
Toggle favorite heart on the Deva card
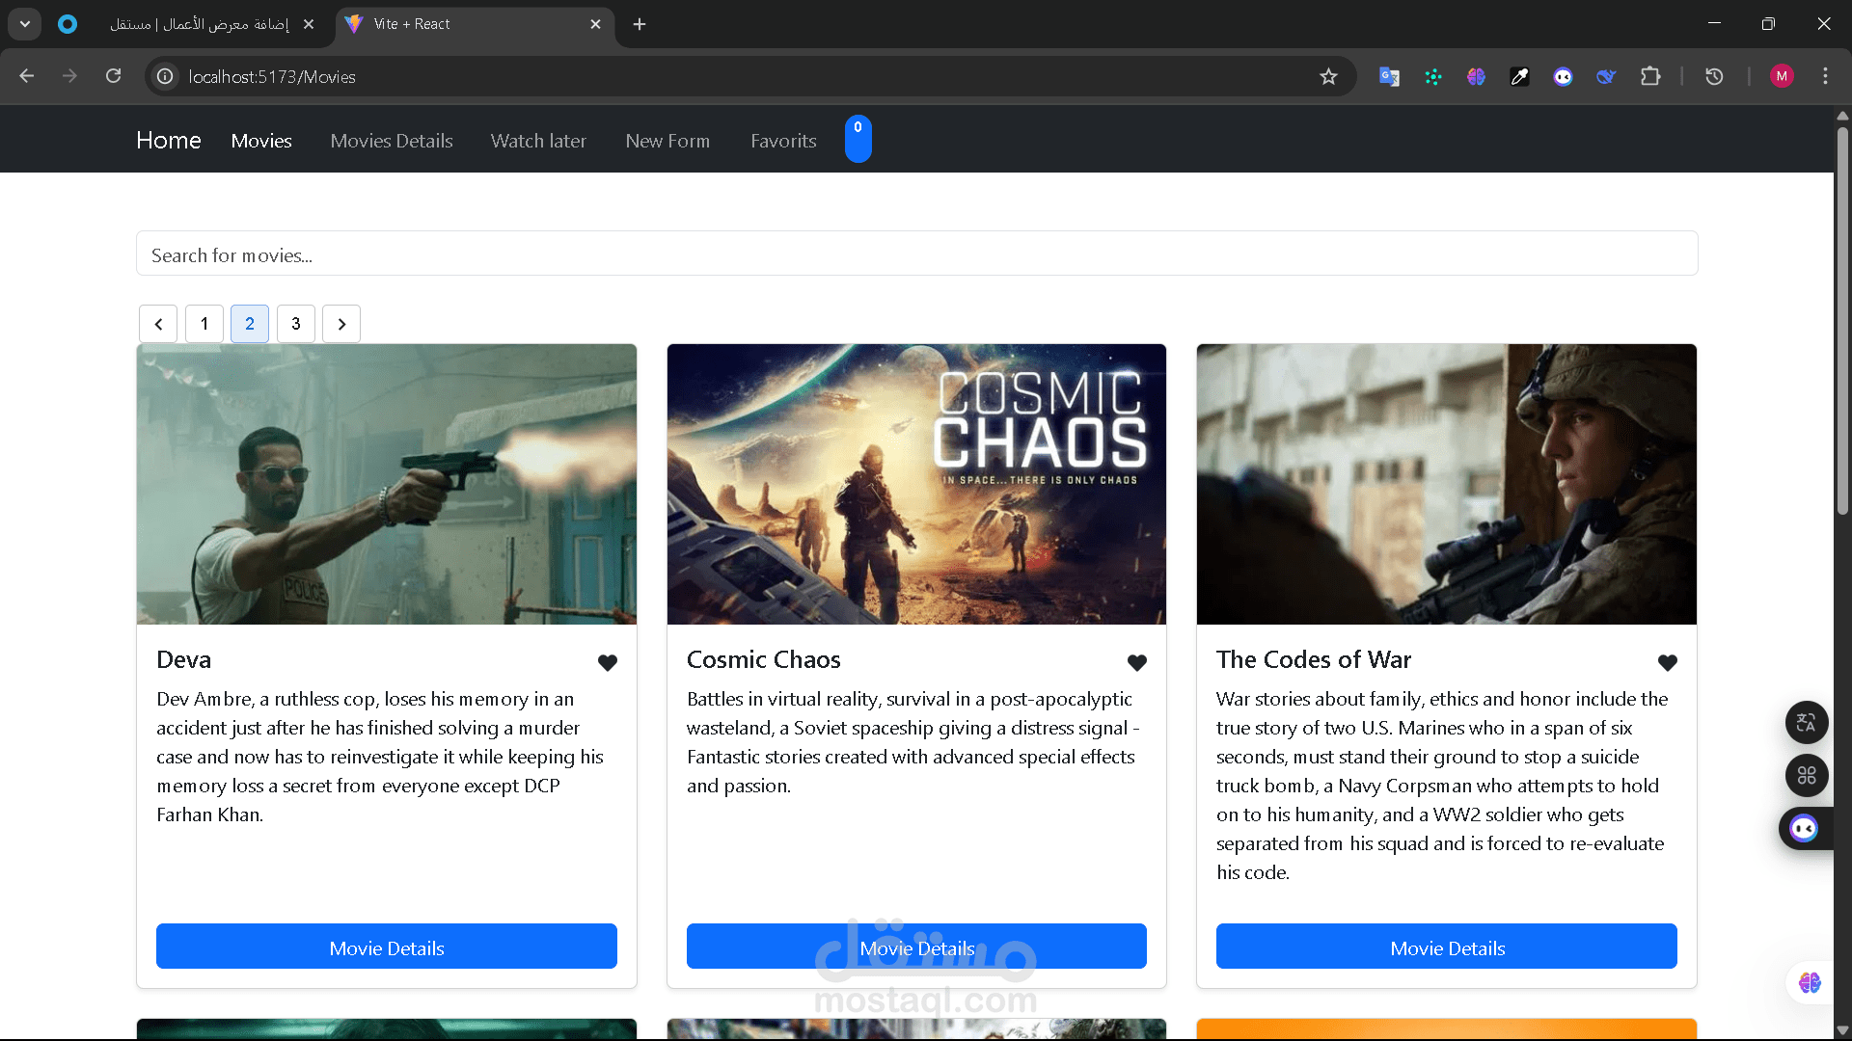[607, 662]
